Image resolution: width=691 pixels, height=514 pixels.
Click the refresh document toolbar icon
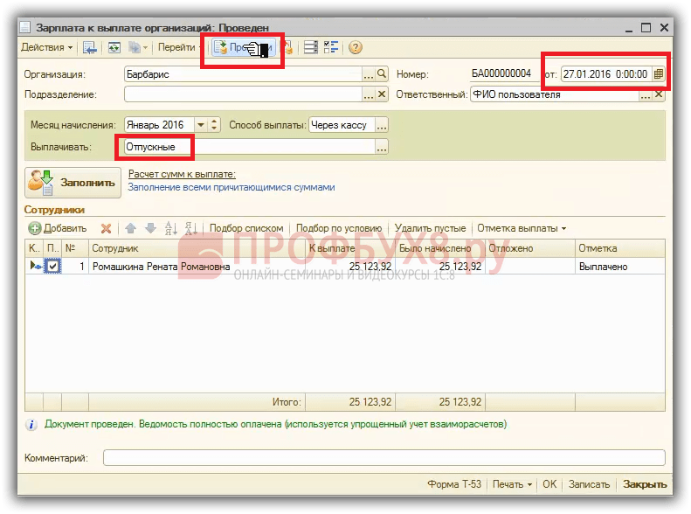[x=114, y=47]
